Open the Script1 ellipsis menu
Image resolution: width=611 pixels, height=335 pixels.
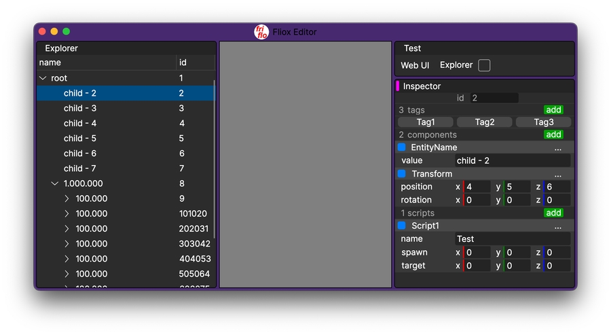coord(557,226)
